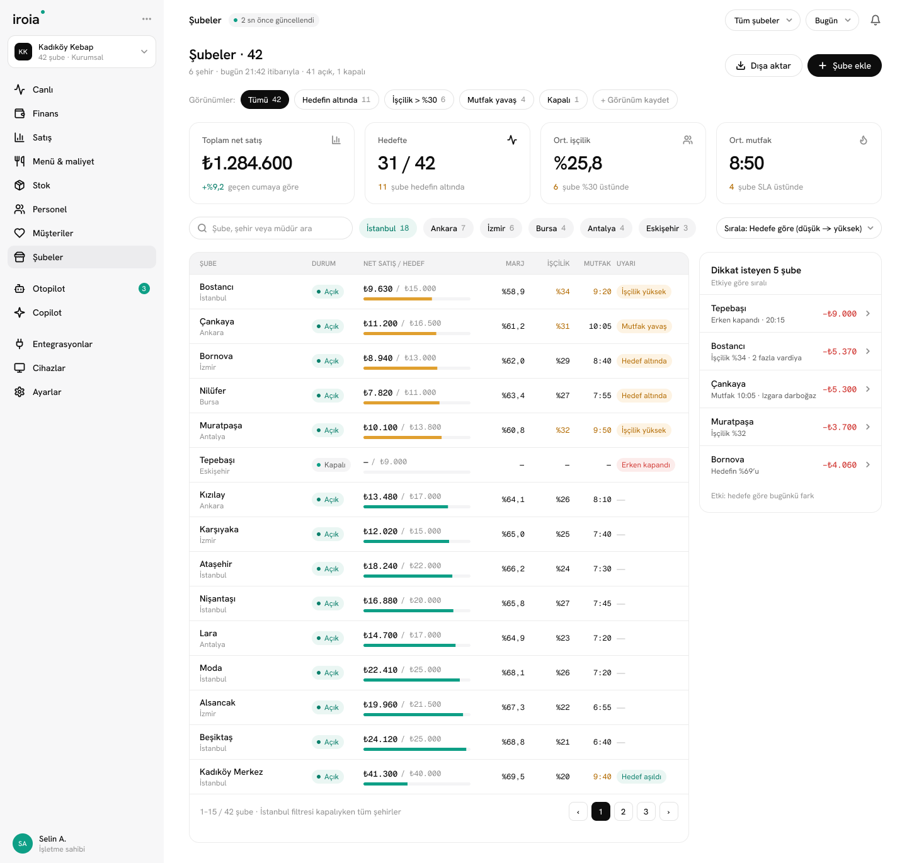
Task: Open Satış reports
Action: (82, 137)
